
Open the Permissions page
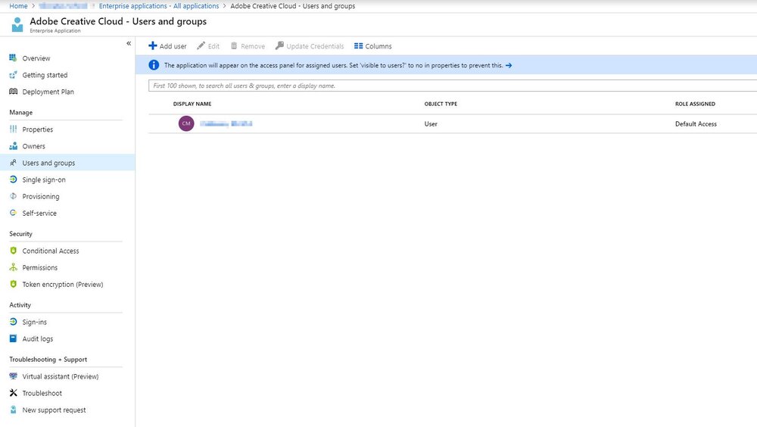tap(39, 267)
